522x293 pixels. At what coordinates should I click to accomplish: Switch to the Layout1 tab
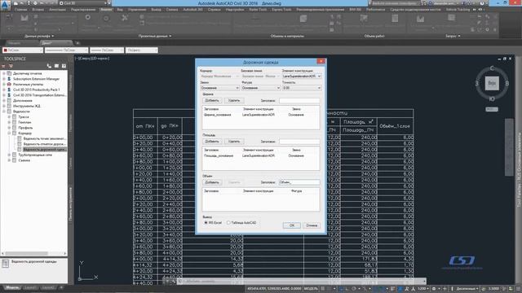point(30,287)
